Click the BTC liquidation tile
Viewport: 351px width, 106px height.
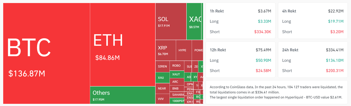tap(46, 53)
